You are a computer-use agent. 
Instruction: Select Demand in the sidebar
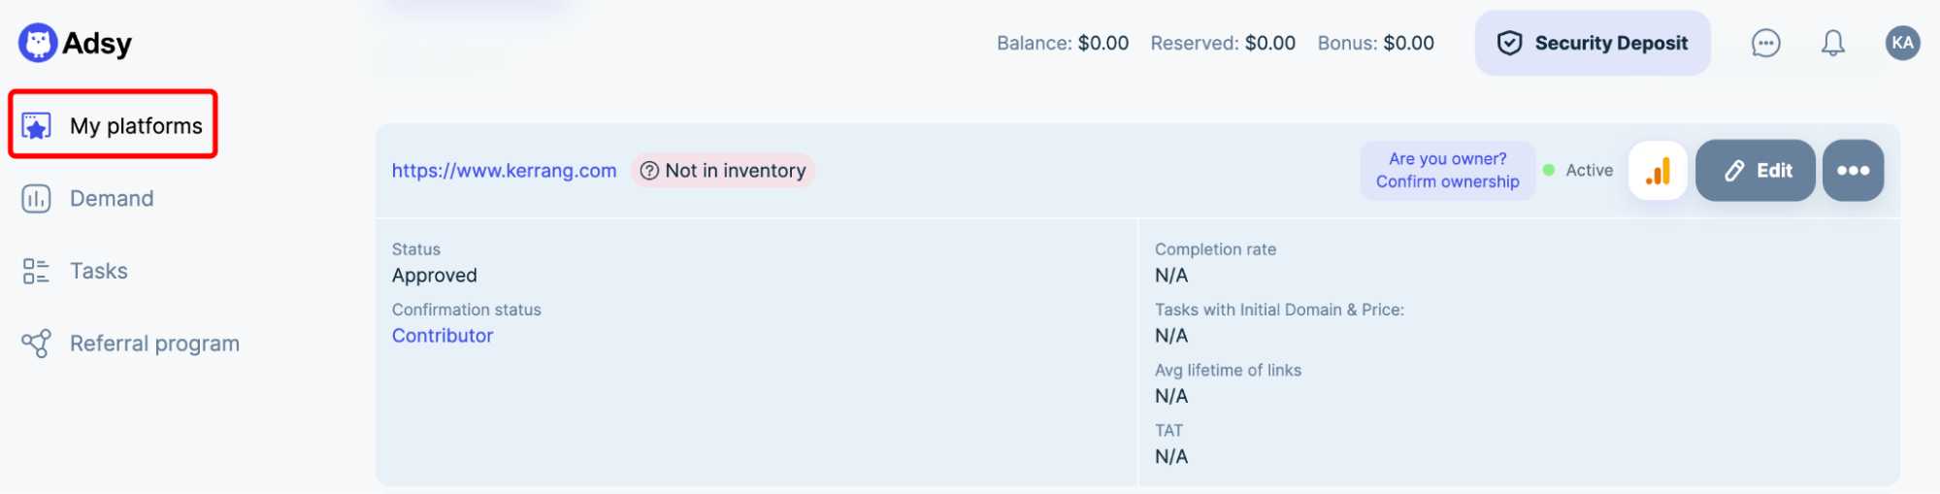click(112, 199)
